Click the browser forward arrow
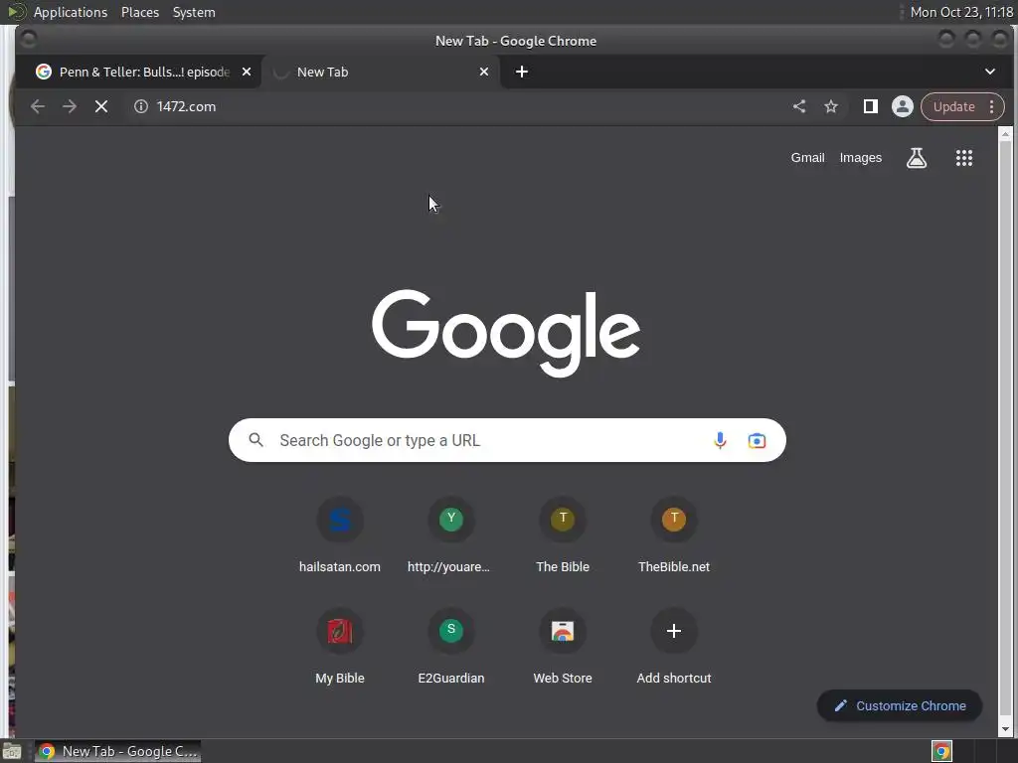 (70, 106)
